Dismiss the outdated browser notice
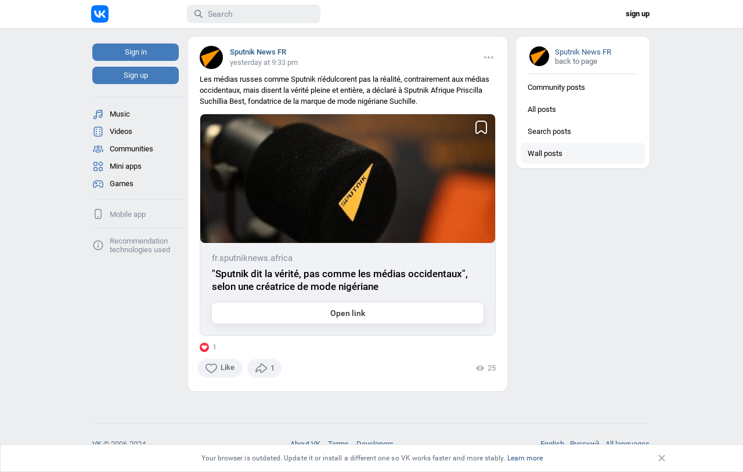 (x=662, y=458)
